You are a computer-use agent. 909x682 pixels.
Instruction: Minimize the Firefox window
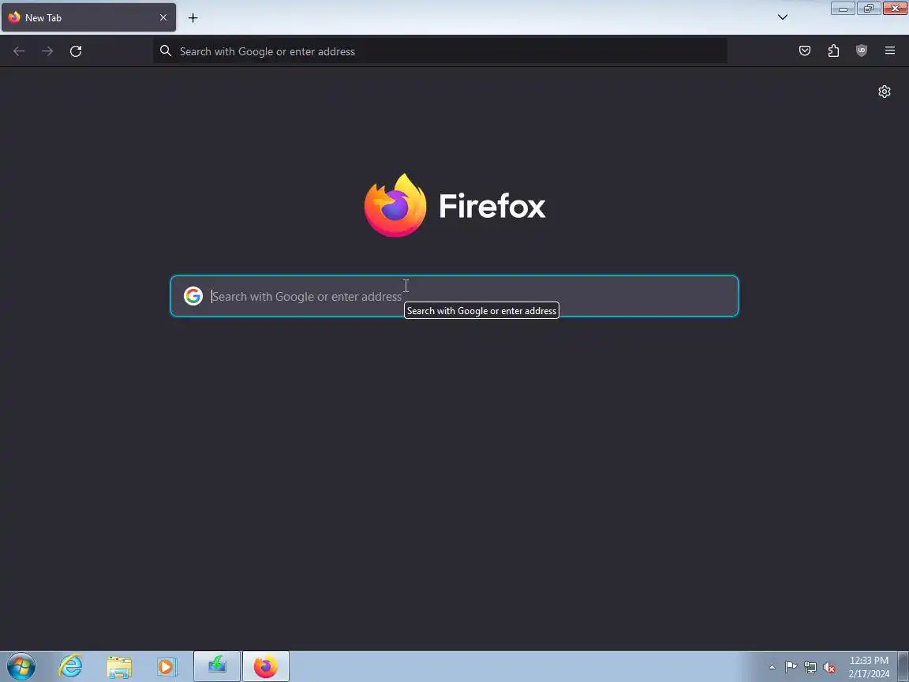click(x=843, y=9)
